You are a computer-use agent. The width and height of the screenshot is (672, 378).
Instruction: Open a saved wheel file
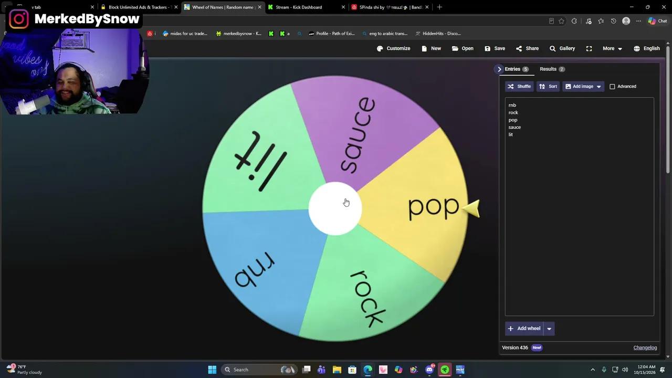463,48
